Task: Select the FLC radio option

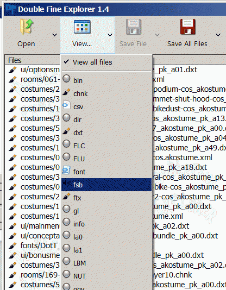Action: tap(66, 144)
